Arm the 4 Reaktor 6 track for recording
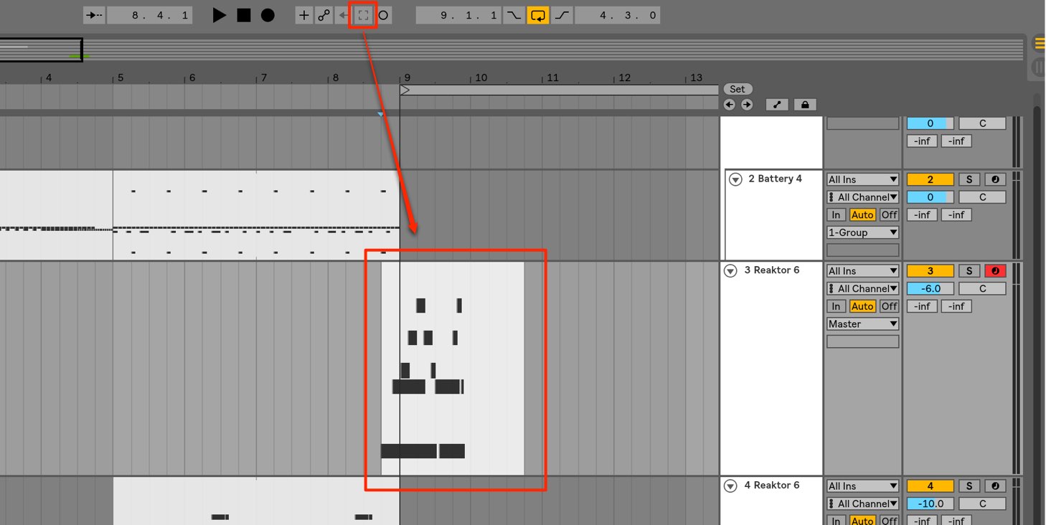The width and height of the screenshot is (1046, 525). (995, 486)
